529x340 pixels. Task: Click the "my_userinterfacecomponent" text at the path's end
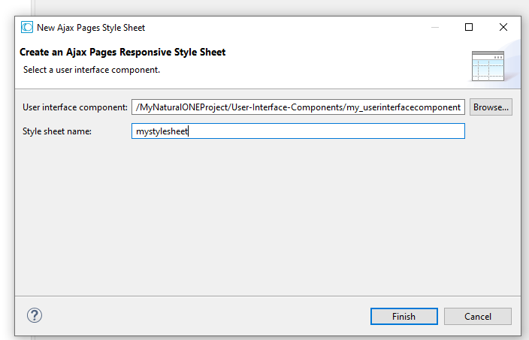(x=403, y=107)
